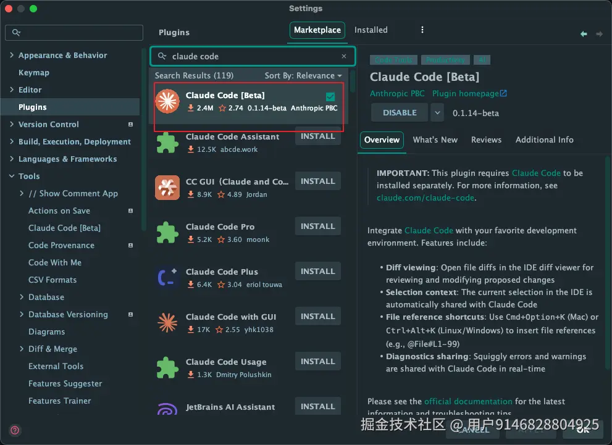Install Claude Code Assistant
The width and height of the screenshot is (612, 445).
pos(317,136)
